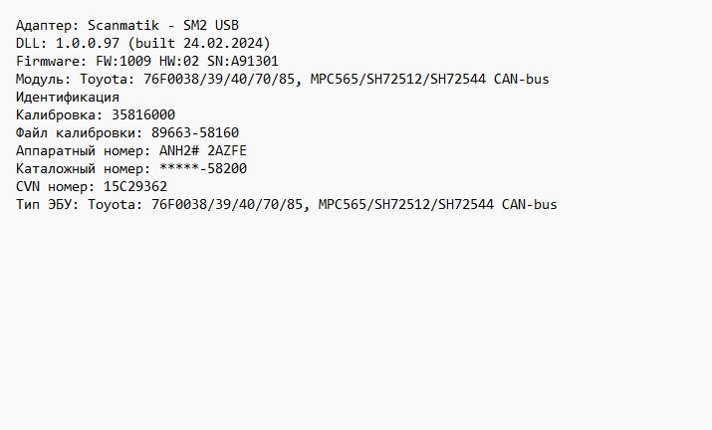Click the Каталожный номер value *****-58200
712x430 pixels.
[x=203, y=168]
